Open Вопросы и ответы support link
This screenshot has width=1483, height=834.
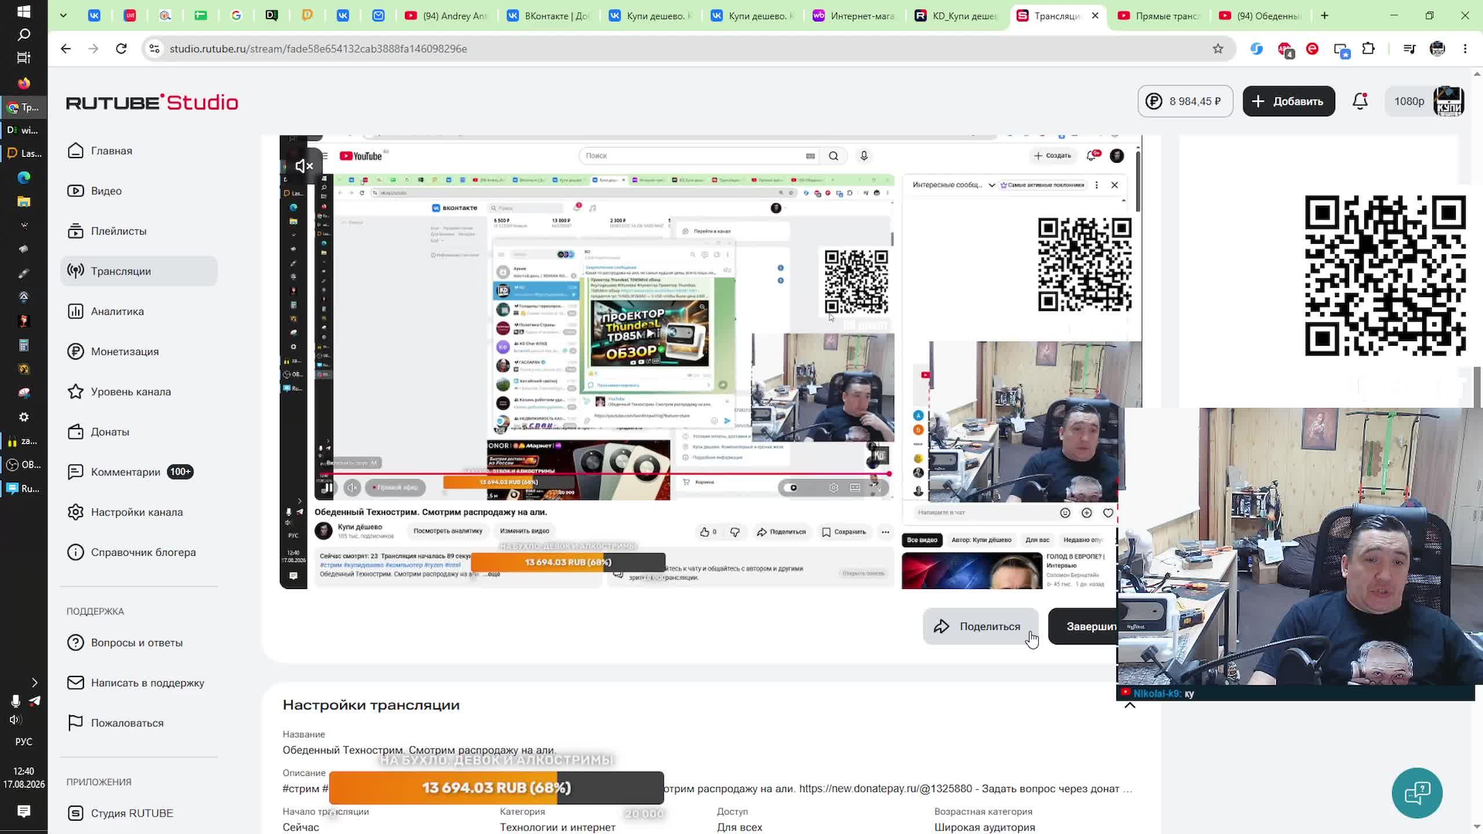point(139,642)
